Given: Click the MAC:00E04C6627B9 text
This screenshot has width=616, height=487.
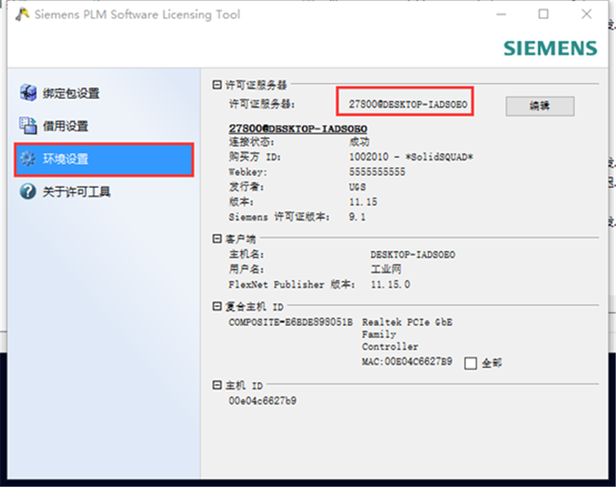Looking at the screenshot, I should point(407,361).
